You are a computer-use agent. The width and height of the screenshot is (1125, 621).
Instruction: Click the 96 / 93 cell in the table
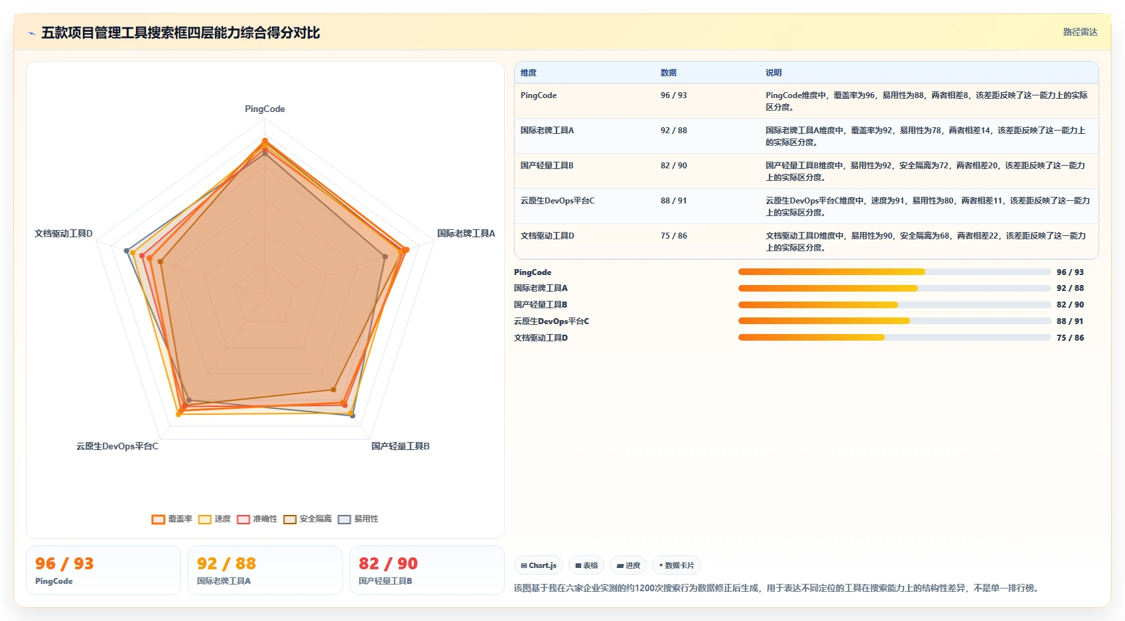[674, 95]
